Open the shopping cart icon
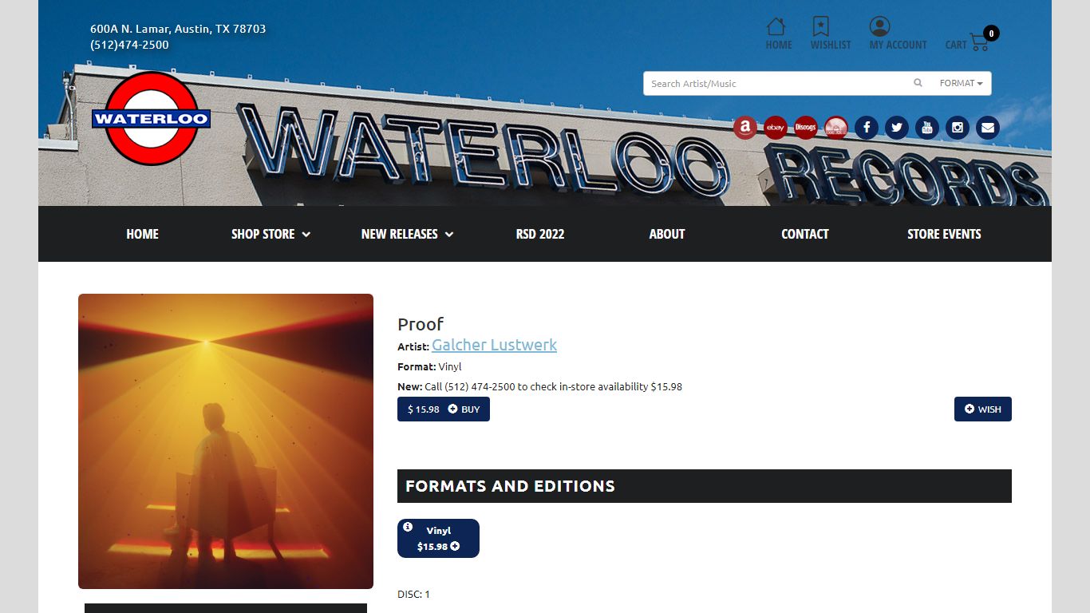The height and width of the screenshot is (613, 1090). 978,42
